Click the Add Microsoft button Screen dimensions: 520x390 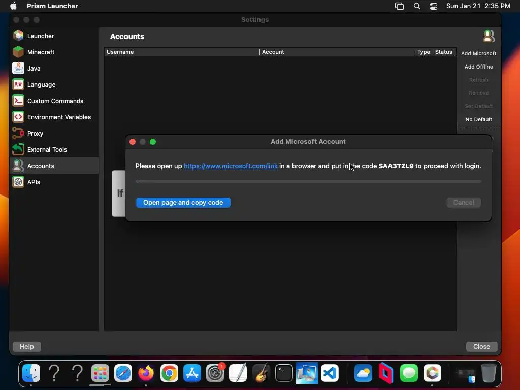478,53
